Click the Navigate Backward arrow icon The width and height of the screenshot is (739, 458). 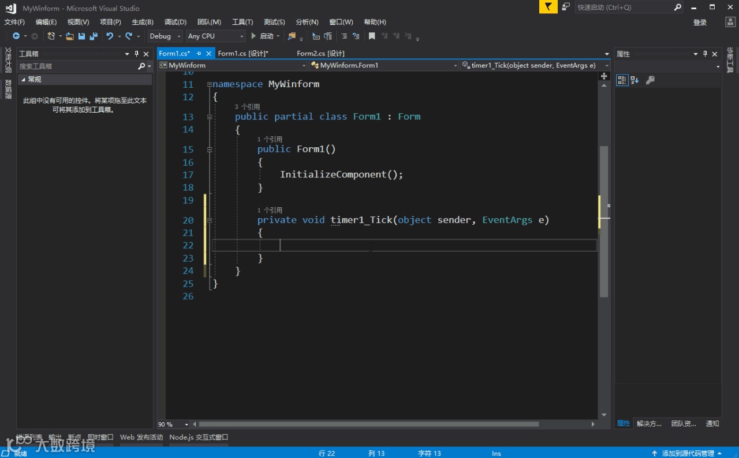point(16,36)
